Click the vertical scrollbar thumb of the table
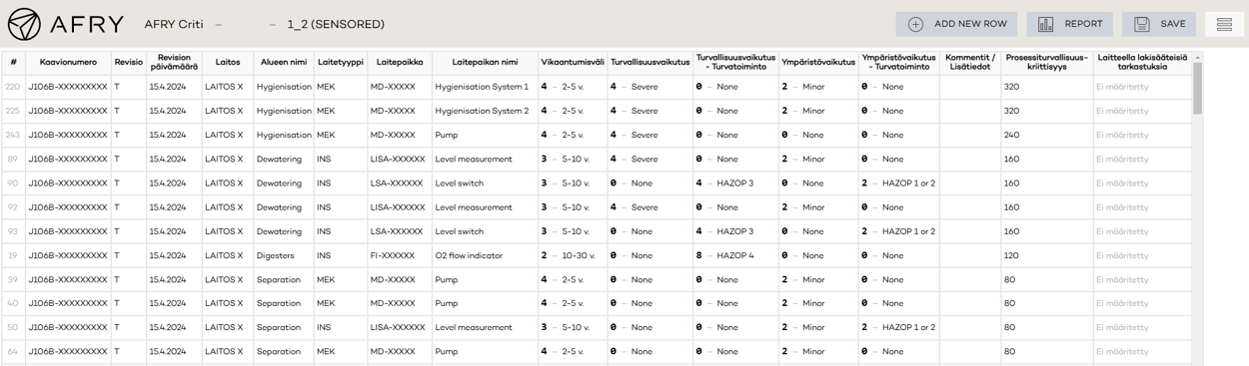Screen dimensions: 1249x366 [x=1197, y=88]
